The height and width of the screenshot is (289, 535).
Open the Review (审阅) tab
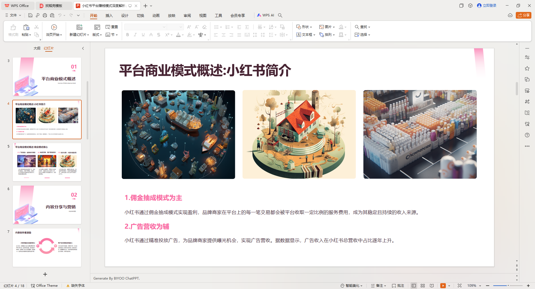pos(187,16)
